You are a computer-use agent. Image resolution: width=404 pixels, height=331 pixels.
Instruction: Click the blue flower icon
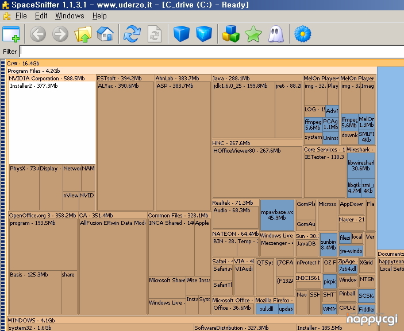(303, 34)
